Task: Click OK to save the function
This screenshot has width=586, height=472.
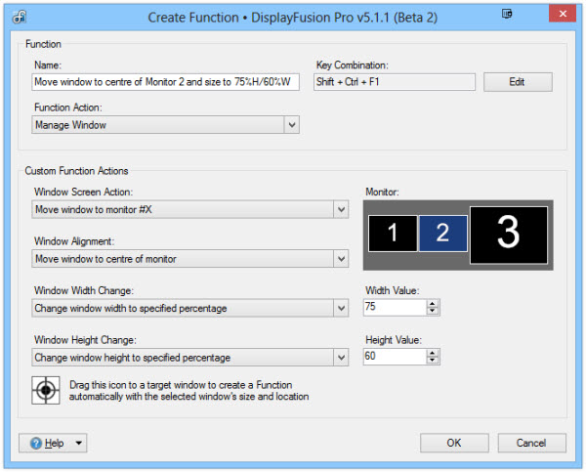Action: pos(454,444)
